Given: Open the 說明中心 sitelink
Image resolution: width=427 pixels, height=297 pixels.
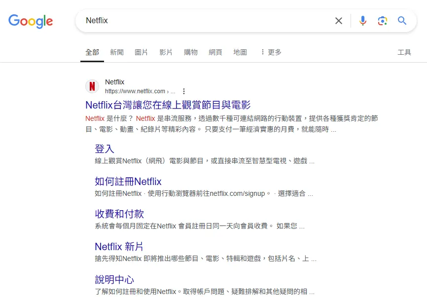Looking at the screenshot, I should pyautogui.click(x=114, y=280).
